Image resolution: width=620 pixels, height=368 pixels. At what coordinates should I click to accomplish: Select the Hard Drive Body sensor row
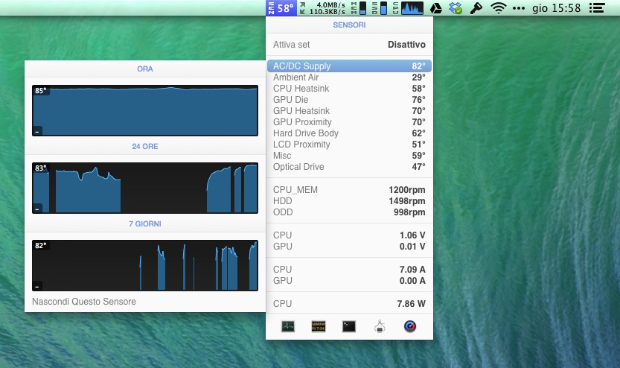[x=350, y=133]
